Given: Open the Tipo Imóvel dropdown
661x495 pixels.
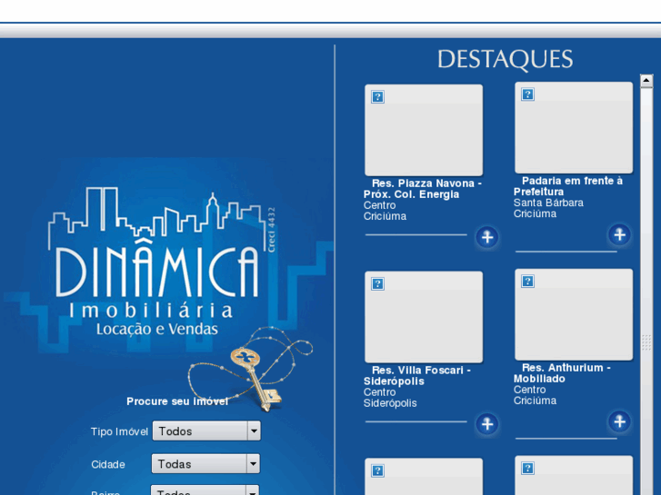Looking at the screenshot, I should click(206, 431).
